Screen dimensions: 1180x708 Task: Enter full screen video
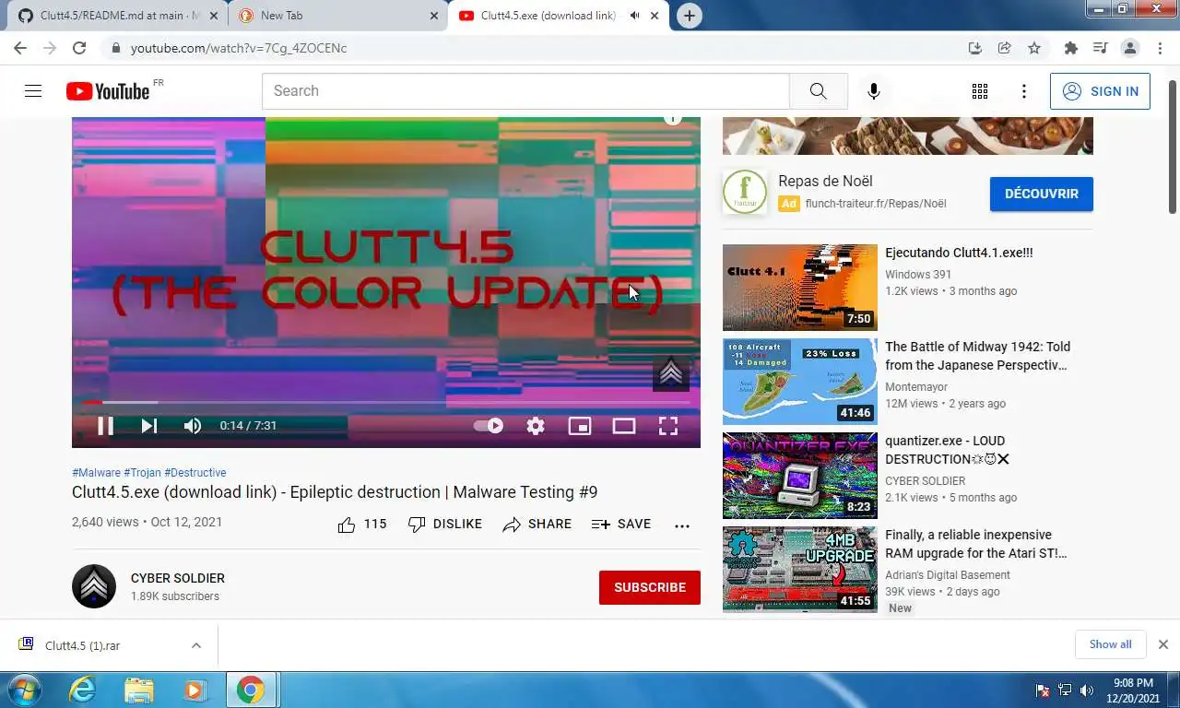tap(668, 426)
